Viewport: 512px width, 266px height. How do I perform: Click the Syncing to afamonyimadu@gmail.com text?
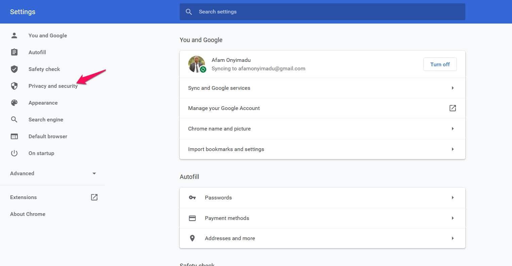(258, 69)
